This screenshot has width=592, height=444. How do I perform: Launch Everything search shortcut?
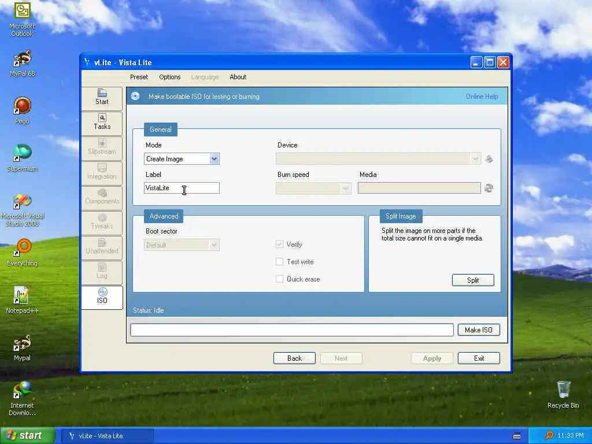click(22, 253)
